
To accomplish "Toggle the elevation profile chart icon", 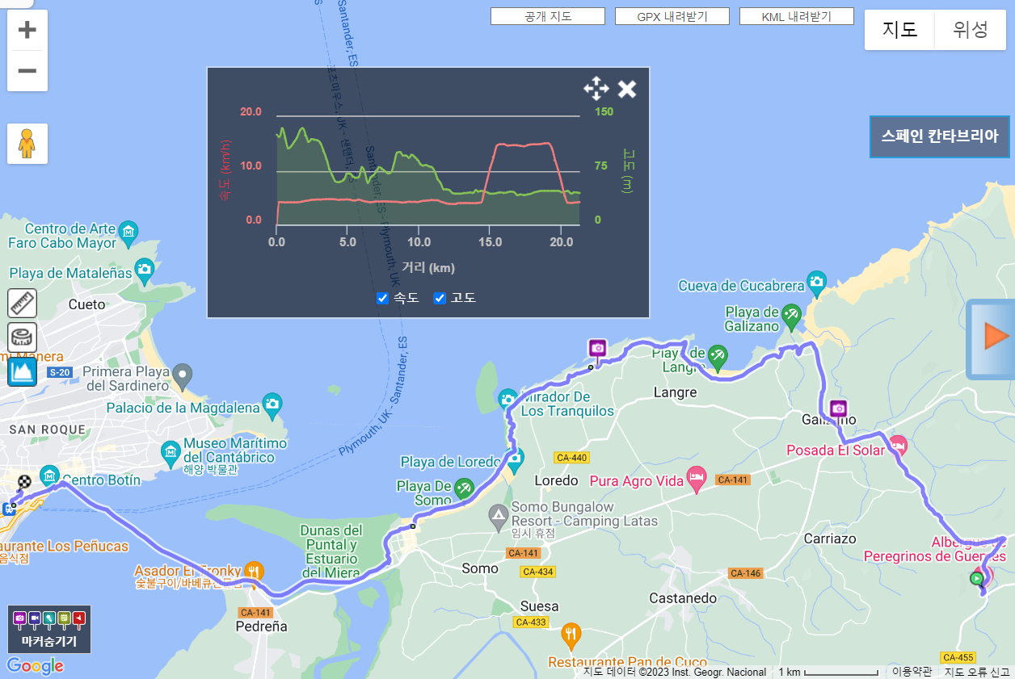I will click(x=23, y=372).
